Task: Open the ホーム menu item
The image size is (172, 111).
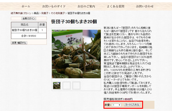Action: pos(26,6)
